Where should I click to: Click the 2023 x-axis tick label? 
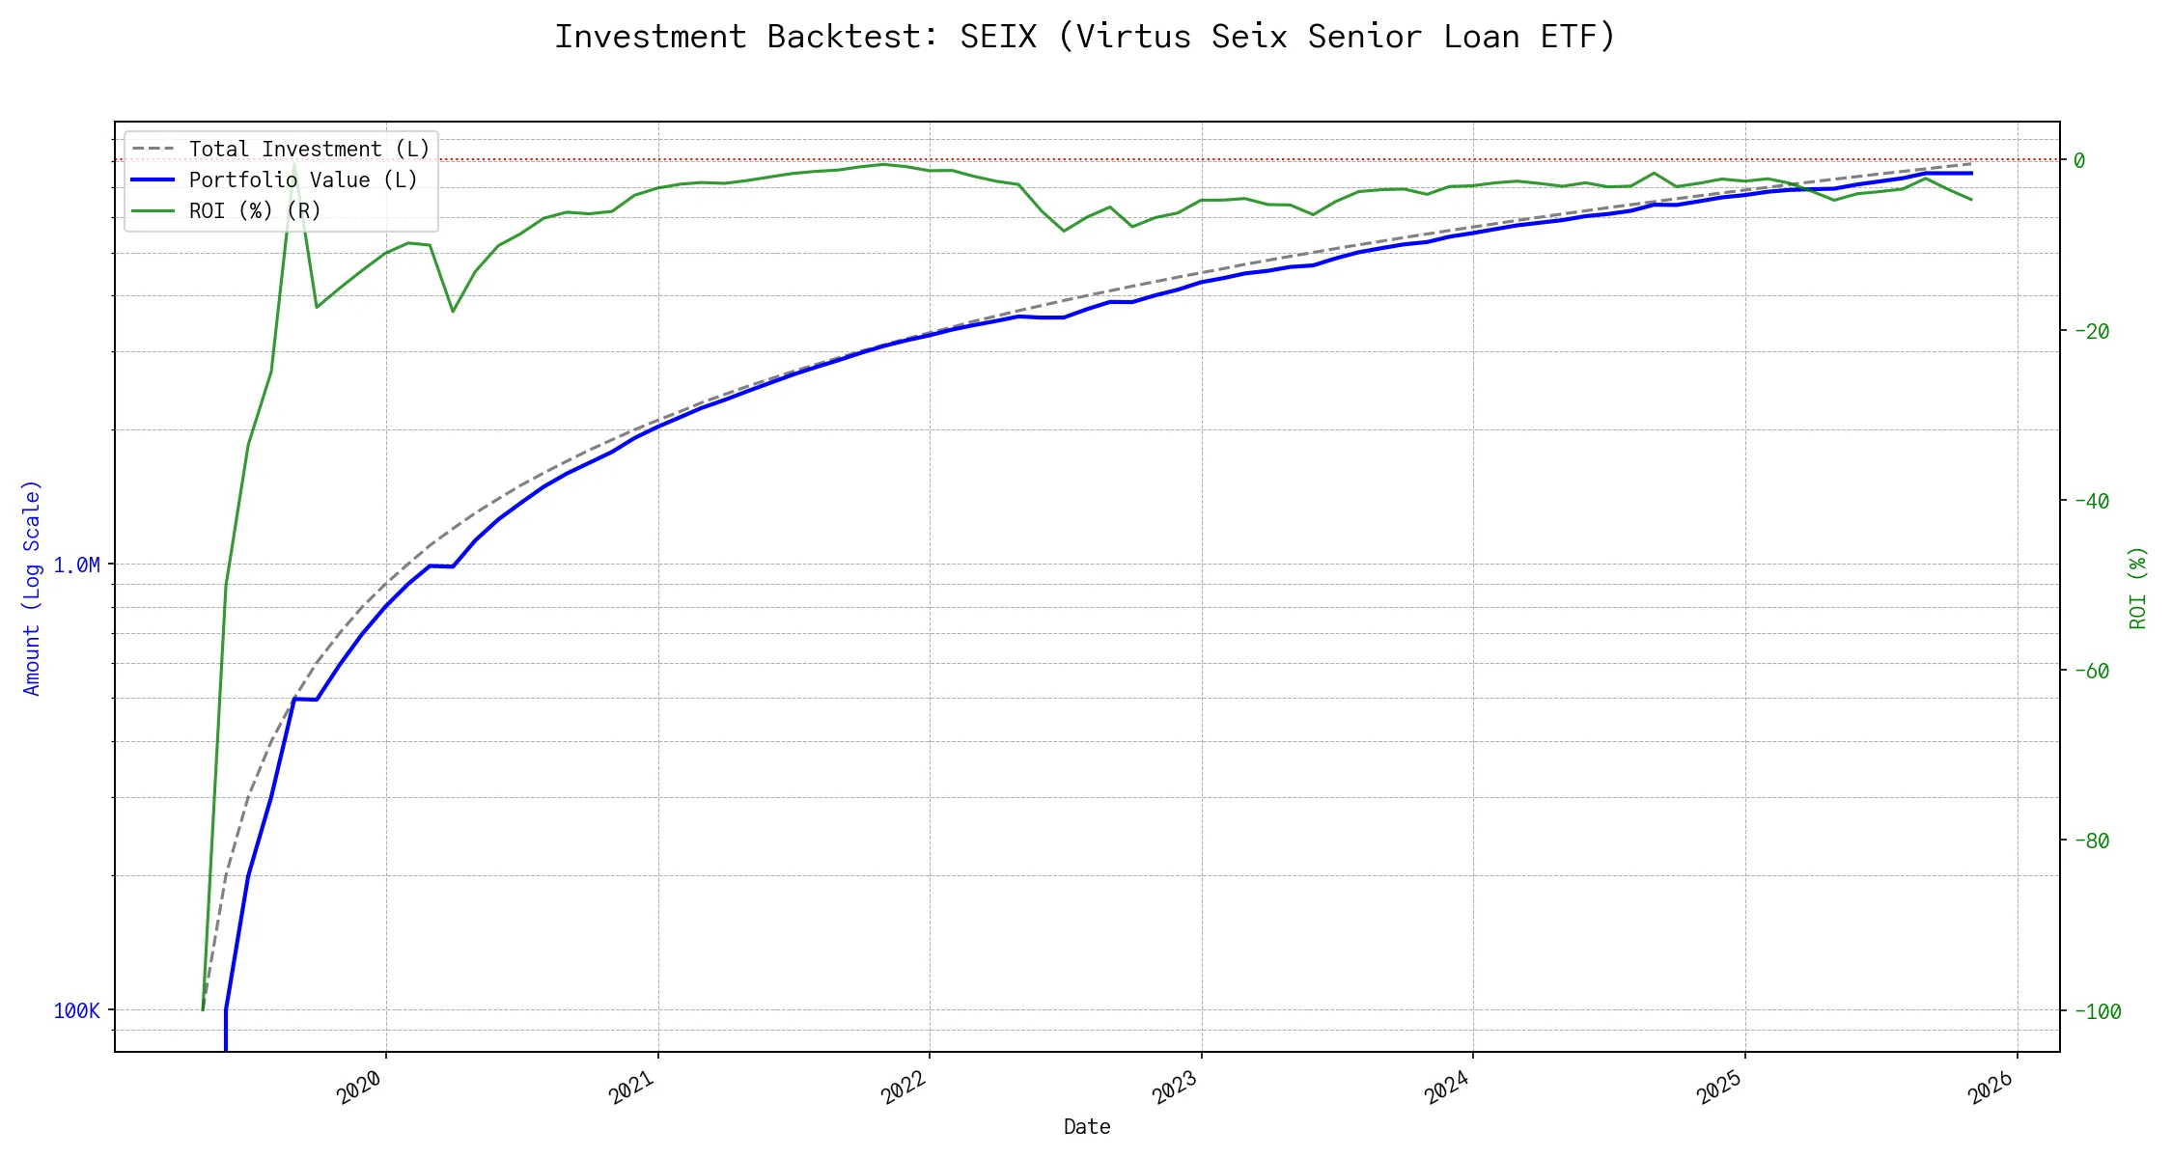(x=1175, y=1088)
